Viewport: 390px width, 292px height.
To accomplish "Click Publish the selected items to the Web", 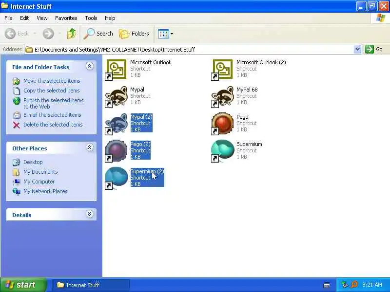I will [x=54, y=103].
